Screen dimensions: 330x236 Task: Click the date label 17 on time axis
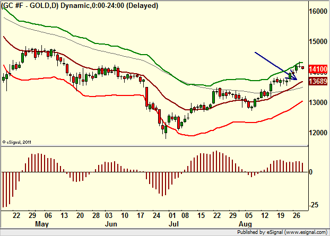pos(141,215)
